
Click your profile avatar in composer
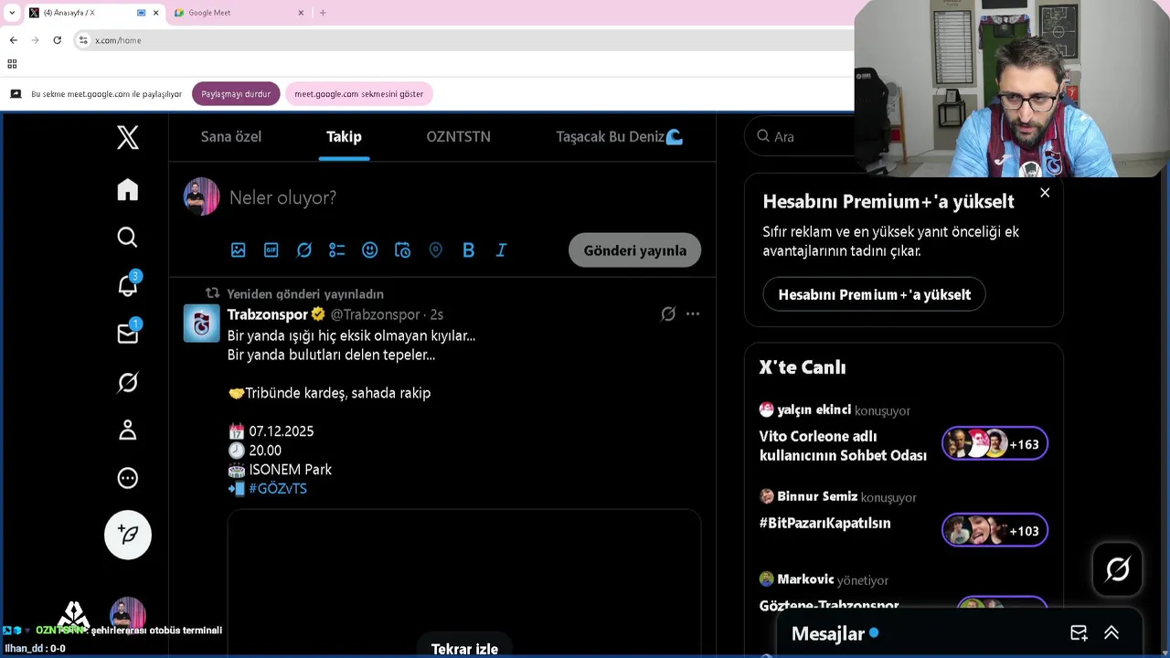(x=202, y=196)
